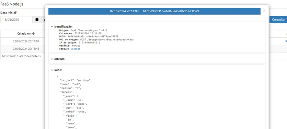
Task: Click the Origem FaaS BusinessObject v7.0 line
Action: [x=83, y=30]
